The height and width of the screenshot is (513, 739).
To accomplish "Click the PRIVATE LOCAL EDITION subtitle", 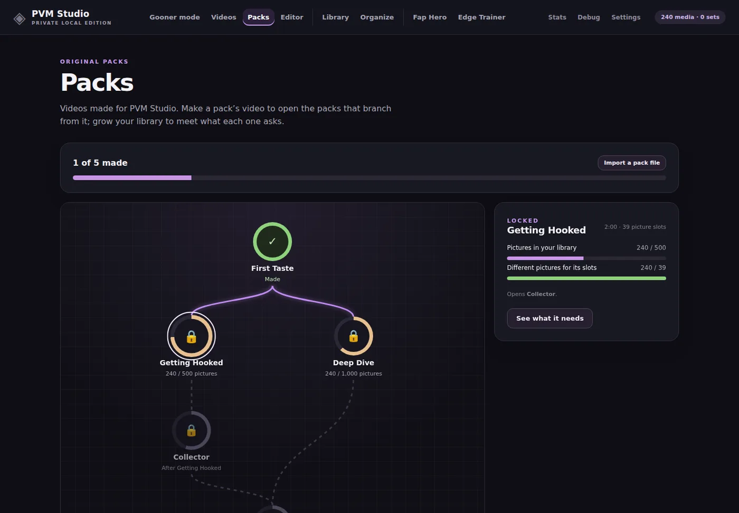I will [x=71, y=23].
